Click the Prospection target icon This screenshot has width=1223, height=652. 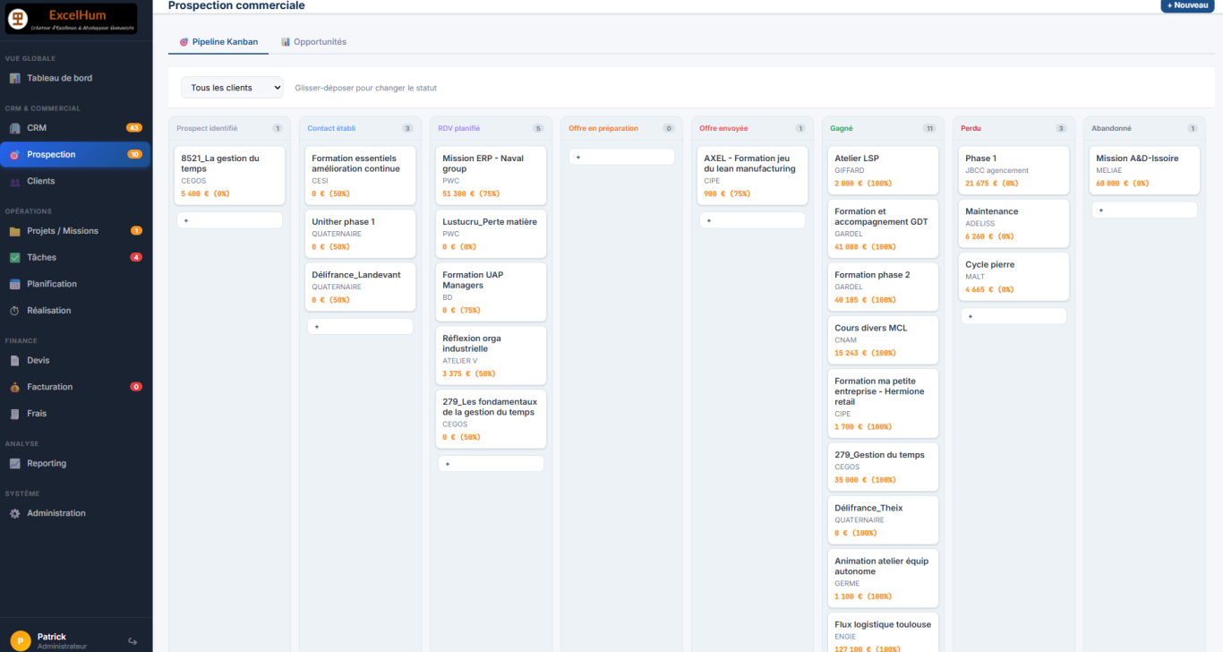[14, 155]
